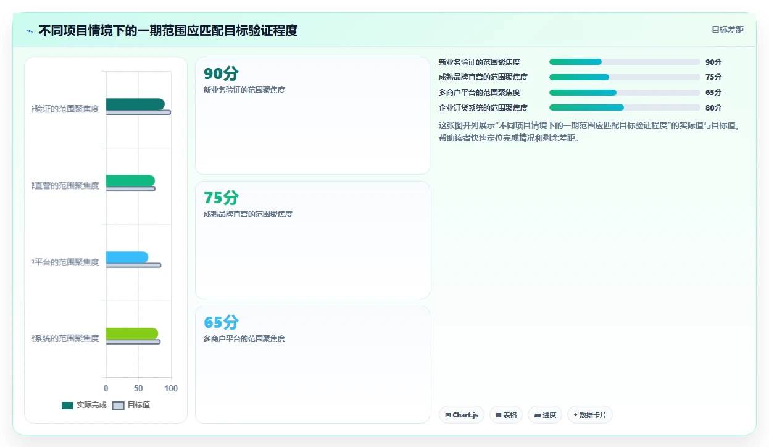Click the progress bar for 企业订货系统的范围聚焦度
Viewport: 769px width, 447px height.
[x=625, y=107]
